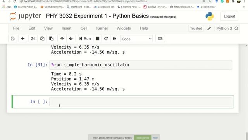Rename the notebook title PHY 3032 Experiment 1
Image resolution: width=248 pixels, height=140 pixels.
[x=97, y=16]
